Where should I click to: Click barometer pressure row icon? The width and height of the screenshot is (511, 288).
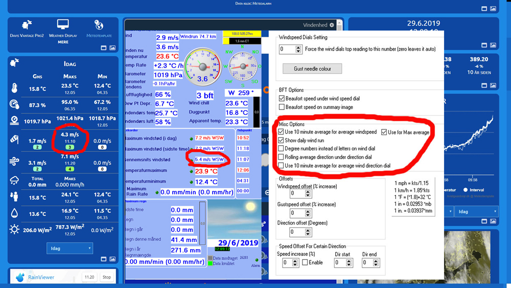point(14,121)
